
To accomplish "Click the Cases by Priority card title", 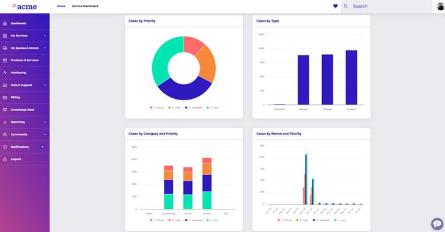I will pos(142,21).
